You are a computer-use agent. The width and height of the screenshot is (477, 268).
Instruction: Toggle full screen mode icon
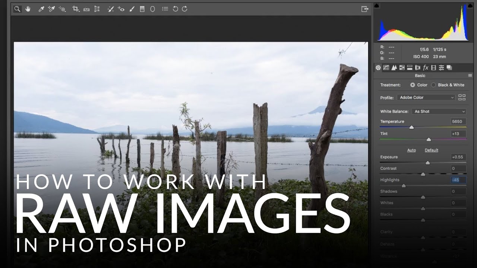(x=365, y=9)
